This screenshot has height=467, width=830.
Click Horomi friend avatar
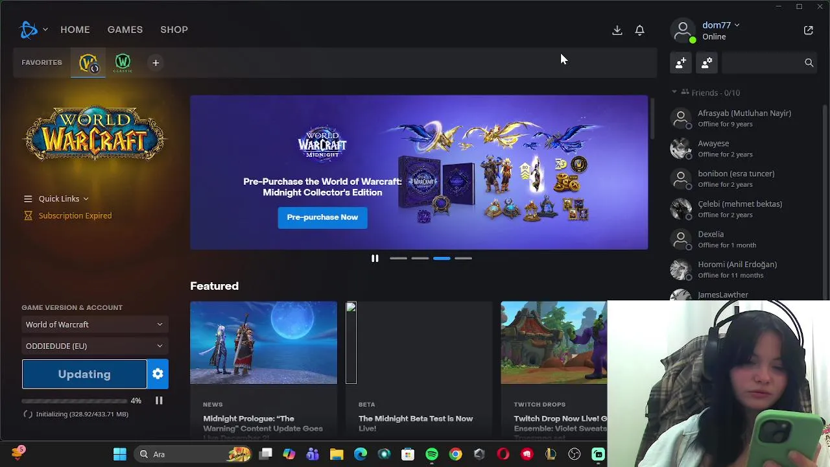(681, 269)
